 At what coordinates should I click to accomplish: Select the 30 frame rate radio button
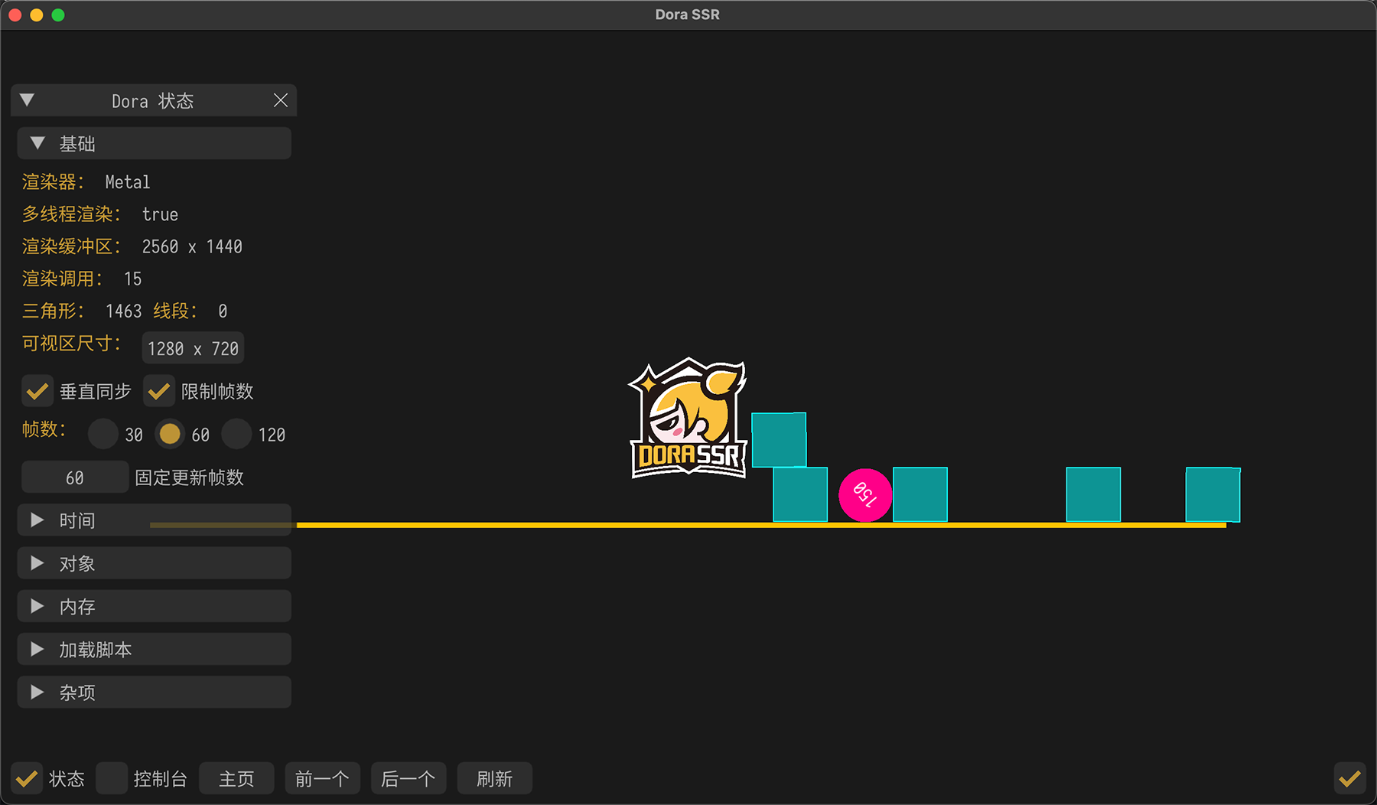coord(103,435)
